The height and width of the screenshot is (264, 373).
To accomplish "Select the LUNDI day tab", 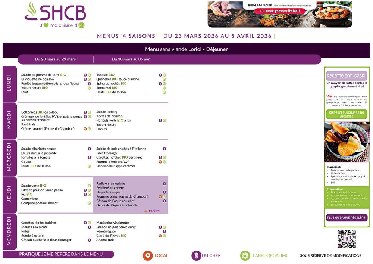I will tap(10, 84).
